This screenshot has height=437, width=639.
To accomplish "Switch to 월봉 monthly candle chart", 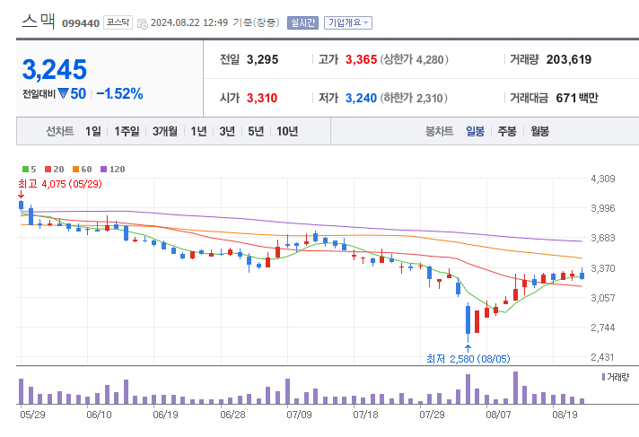I will [x=540, y=131].
